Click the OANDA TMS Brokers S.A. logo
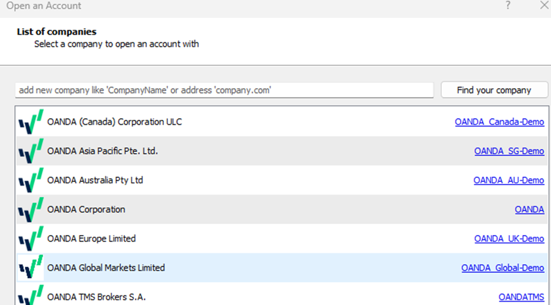The height and width of the screenshot is (305, 551). click(x=31, y=296)
